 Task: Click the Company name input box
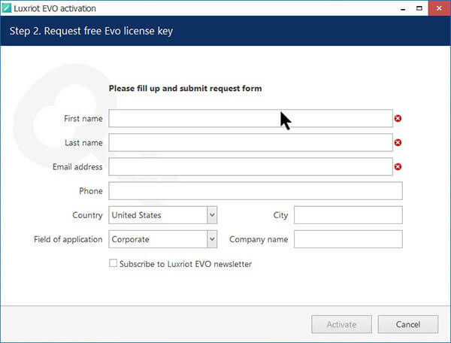pyautogui.click(x=348, y=239)
